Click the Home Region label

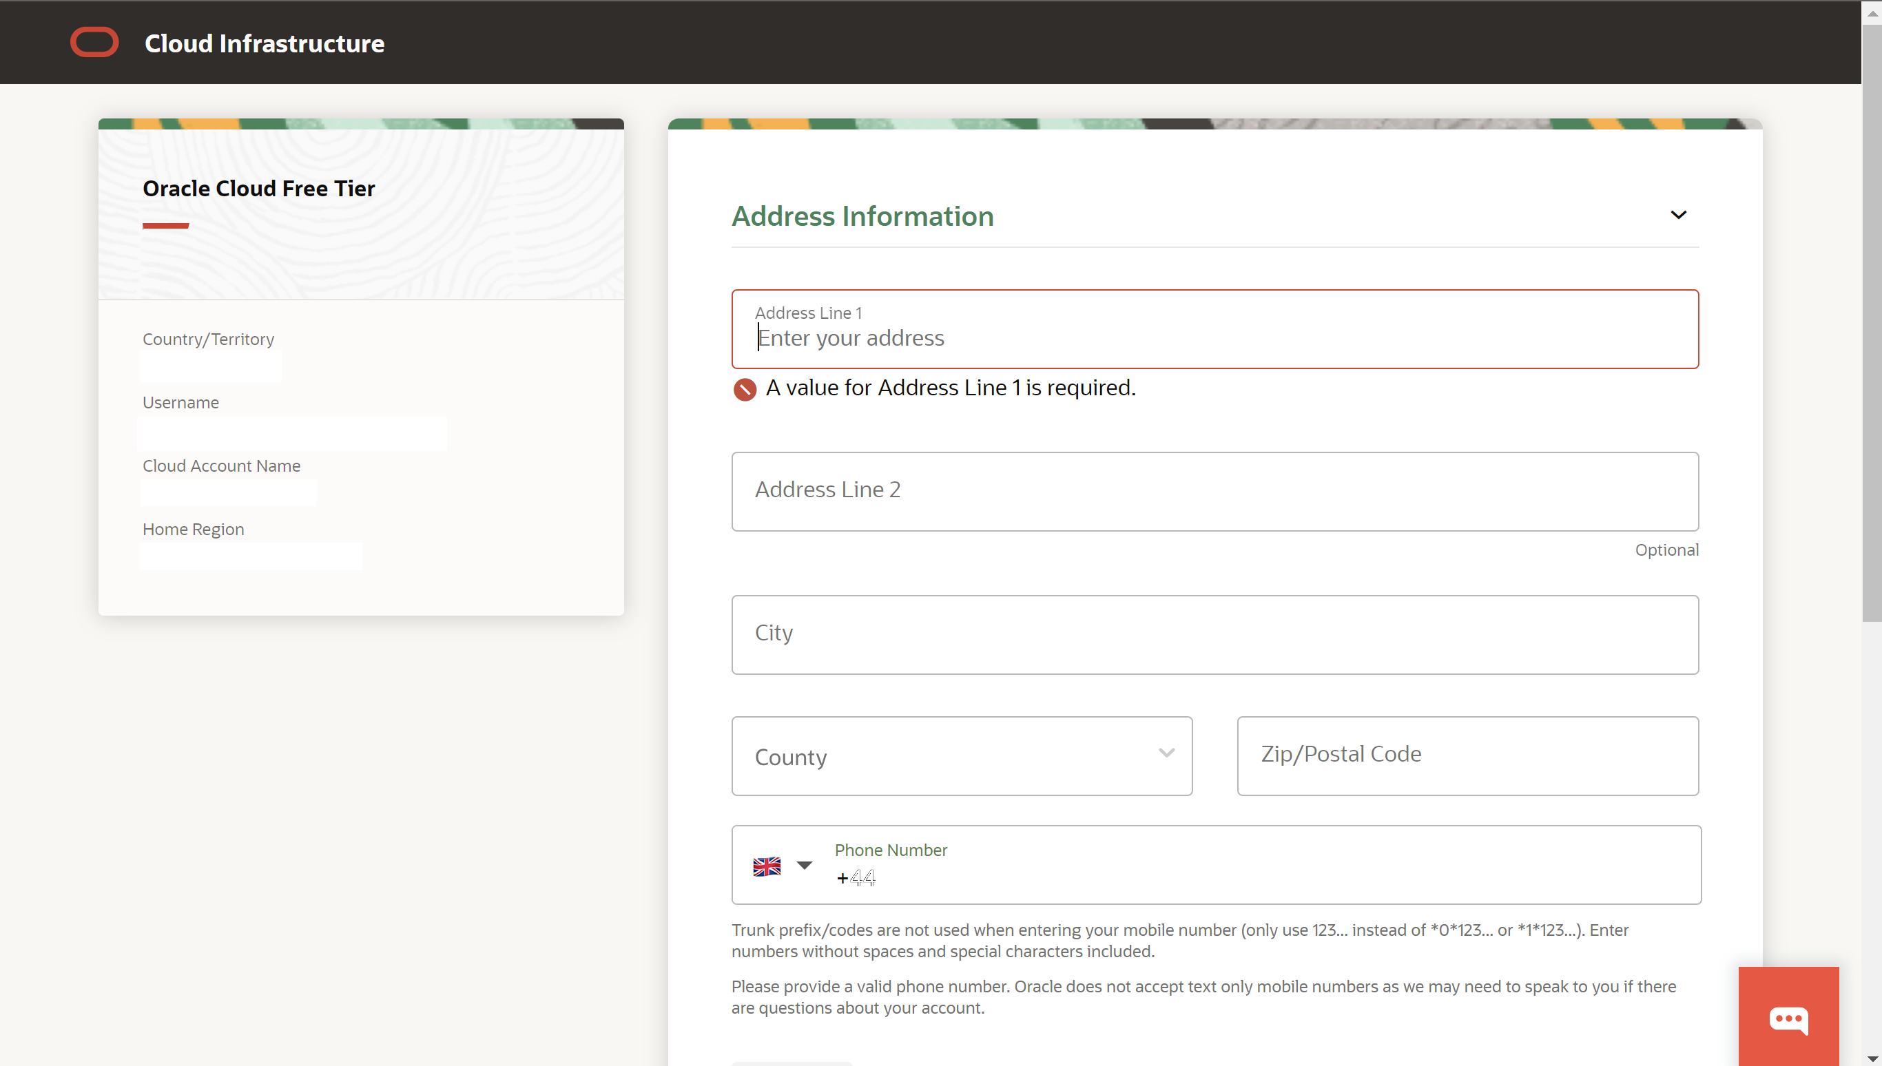[x=194, y=530]
